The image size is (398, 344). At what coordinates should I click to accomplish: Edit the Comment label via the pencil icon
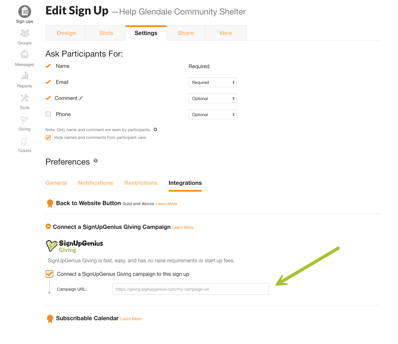point(81,98)
